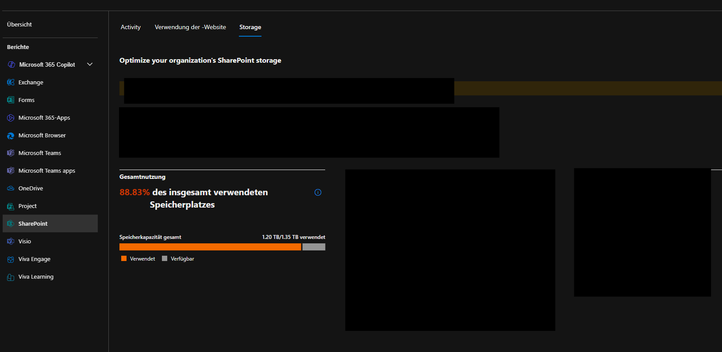Click the orange used storage bar

pyautogui.click(x=210, y=247)
